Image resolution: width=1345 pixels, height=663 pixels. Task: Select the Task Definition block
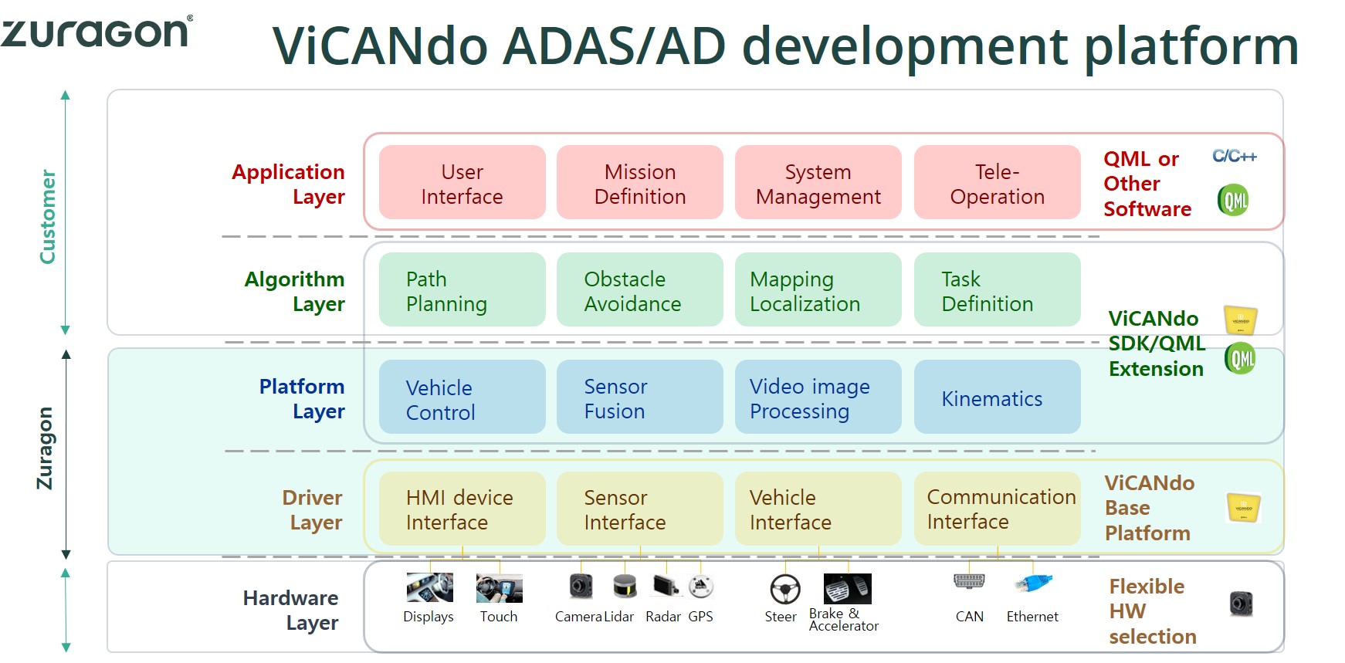click(998, 290)
